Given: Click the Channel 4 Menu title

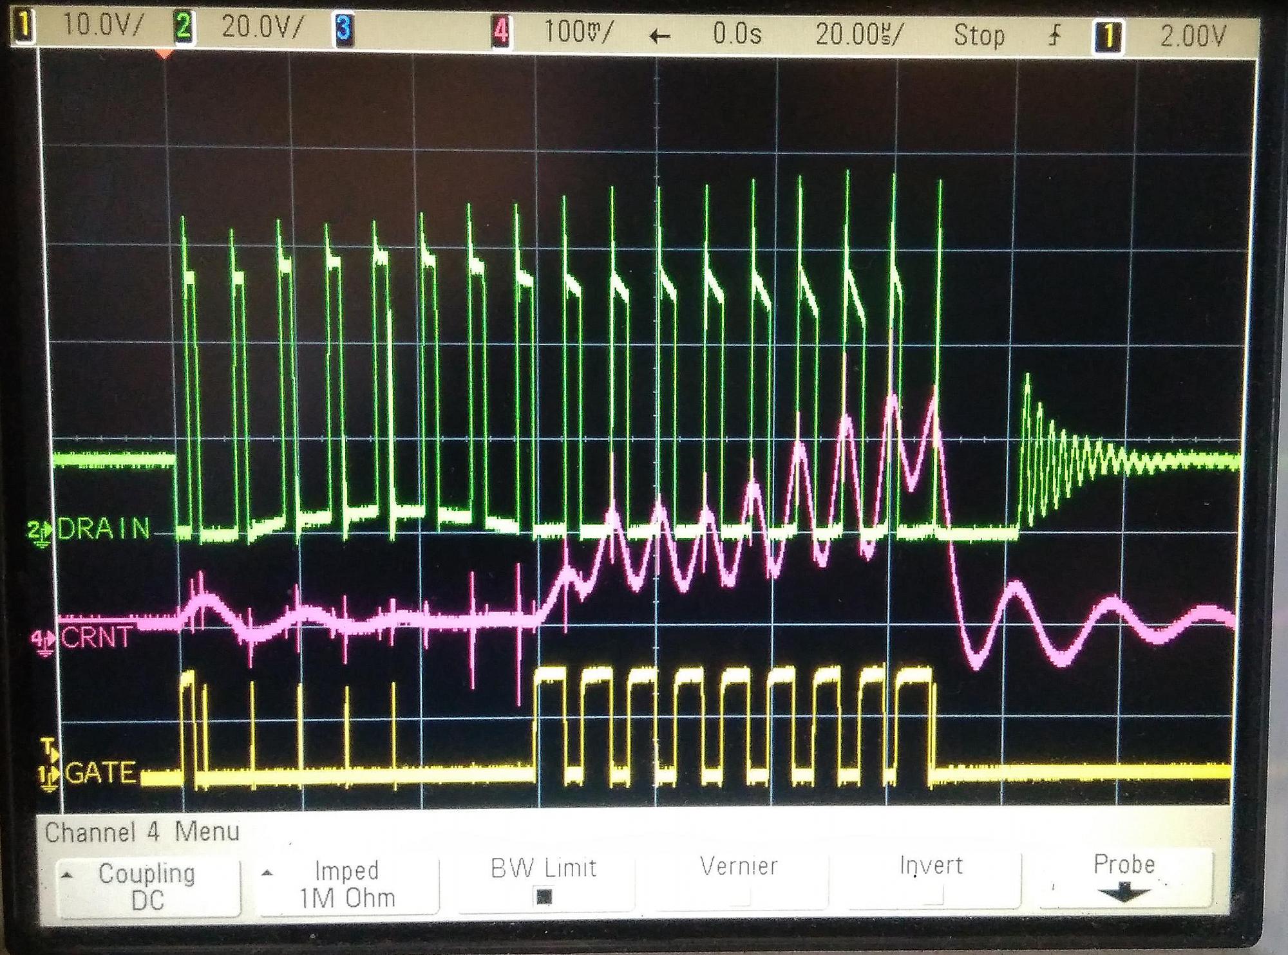Looking at the screenshot, I should tap(142, 832).
